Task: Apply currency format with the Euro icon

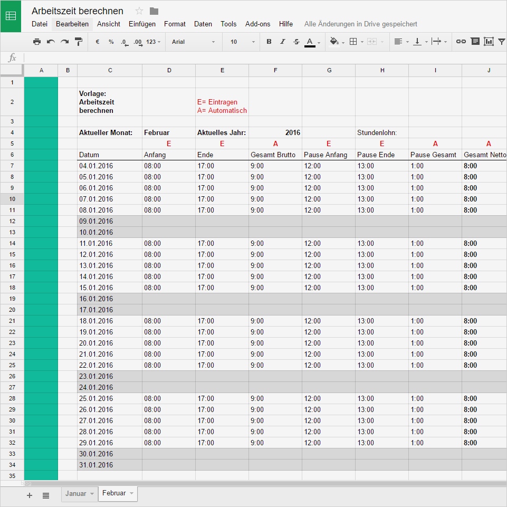Action: coord(97,41)
